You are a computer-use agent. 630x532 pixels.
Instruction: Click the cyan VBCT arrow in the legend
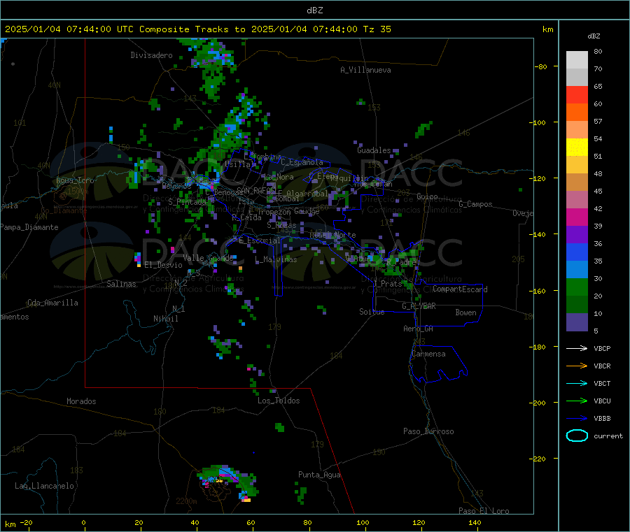pos(577,384)
